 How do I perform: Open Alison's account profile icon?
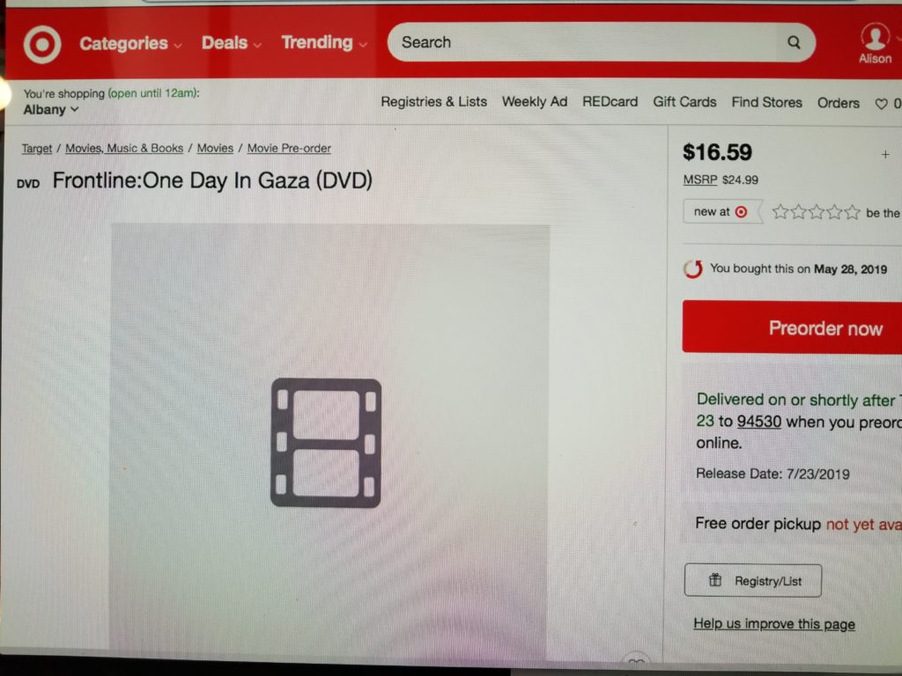click(x=875, y=37)
